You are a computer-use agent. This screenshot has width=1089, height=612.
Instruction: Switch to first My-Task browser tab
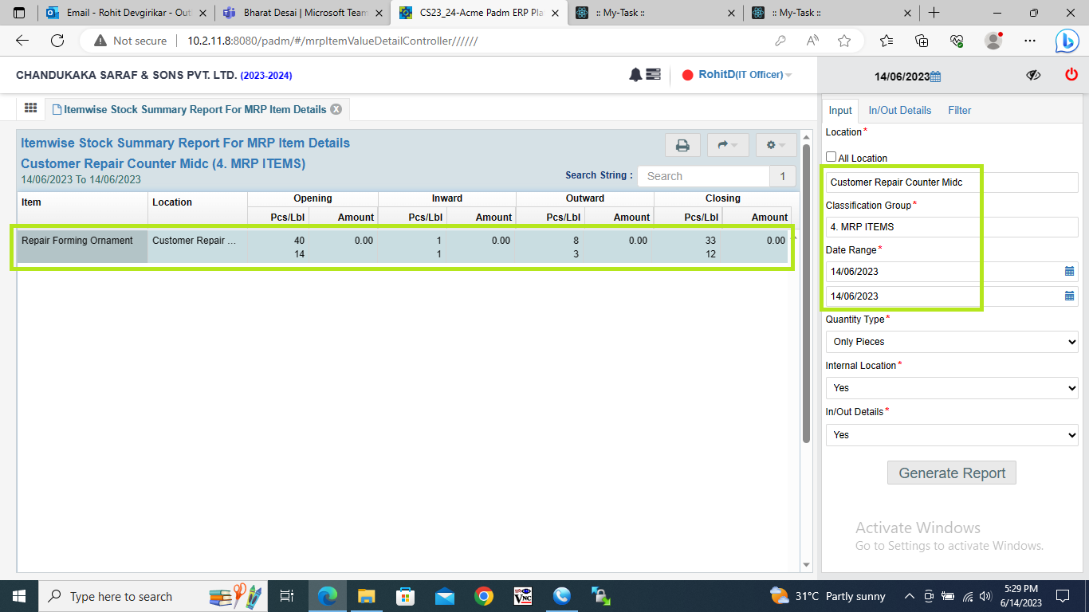(655, 13)
